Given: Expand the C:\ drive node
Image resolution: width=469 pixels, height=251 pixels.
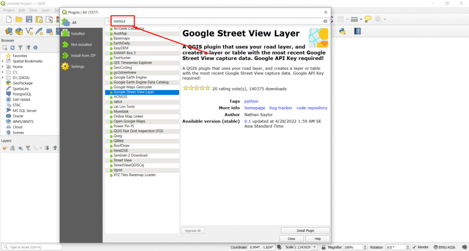Looking at the screenshot, I should point(3,72).
